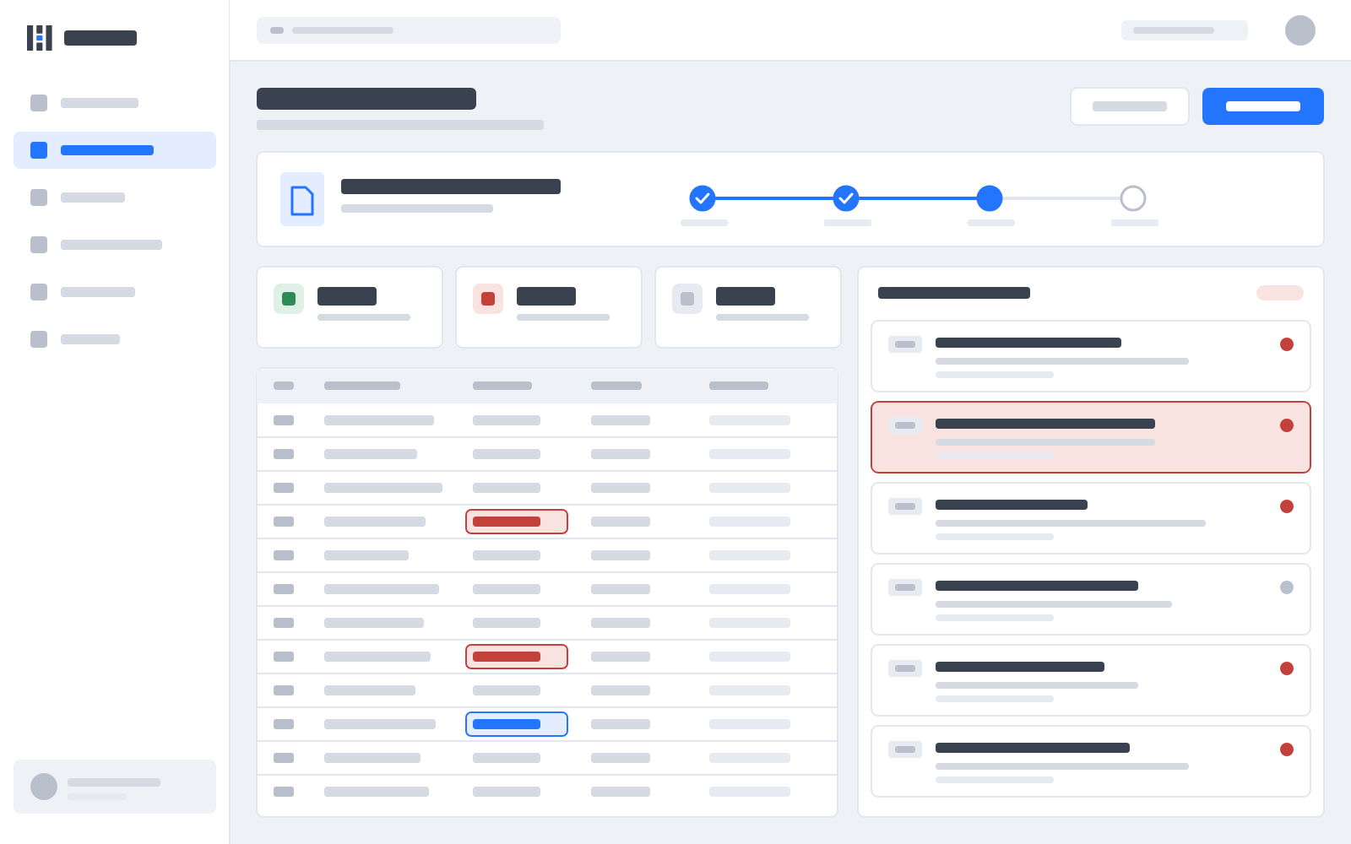Viewport: 1351px width, 844px height.
Task: Click the gray pill left of the avatar
Action: (x=1185, y=30)
